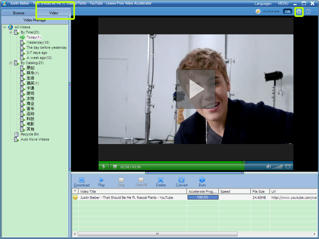Image resolution: width=319 pixels, height=239 pixels.
Task: Click the film icon next to 音乐
Action: coord(23,109)
